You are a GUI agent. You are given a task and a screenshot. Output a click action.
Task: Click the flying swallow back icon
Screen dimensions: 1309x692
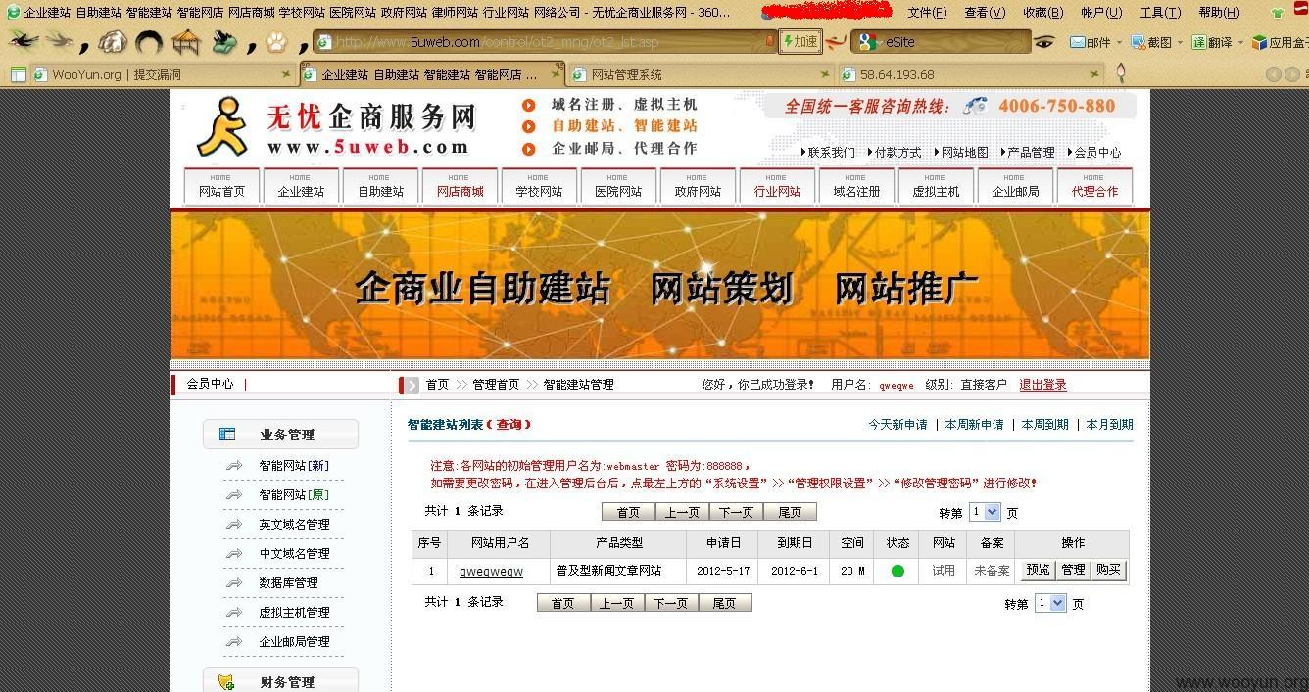point(24,41)
